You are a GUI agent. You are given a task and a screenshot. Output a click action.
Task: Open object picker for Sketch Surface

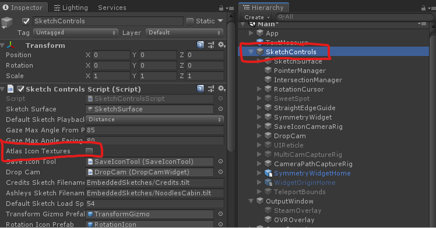[220, 109]
